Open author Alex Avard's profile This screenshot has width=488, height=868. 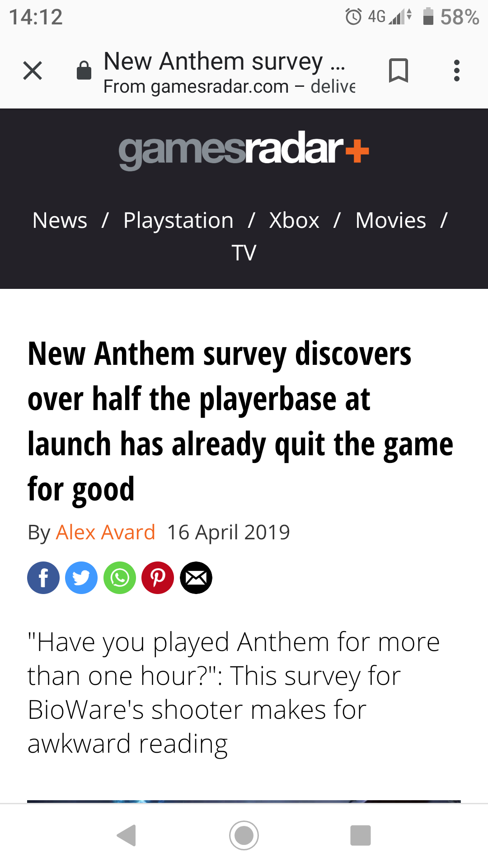tap(105, 532)
